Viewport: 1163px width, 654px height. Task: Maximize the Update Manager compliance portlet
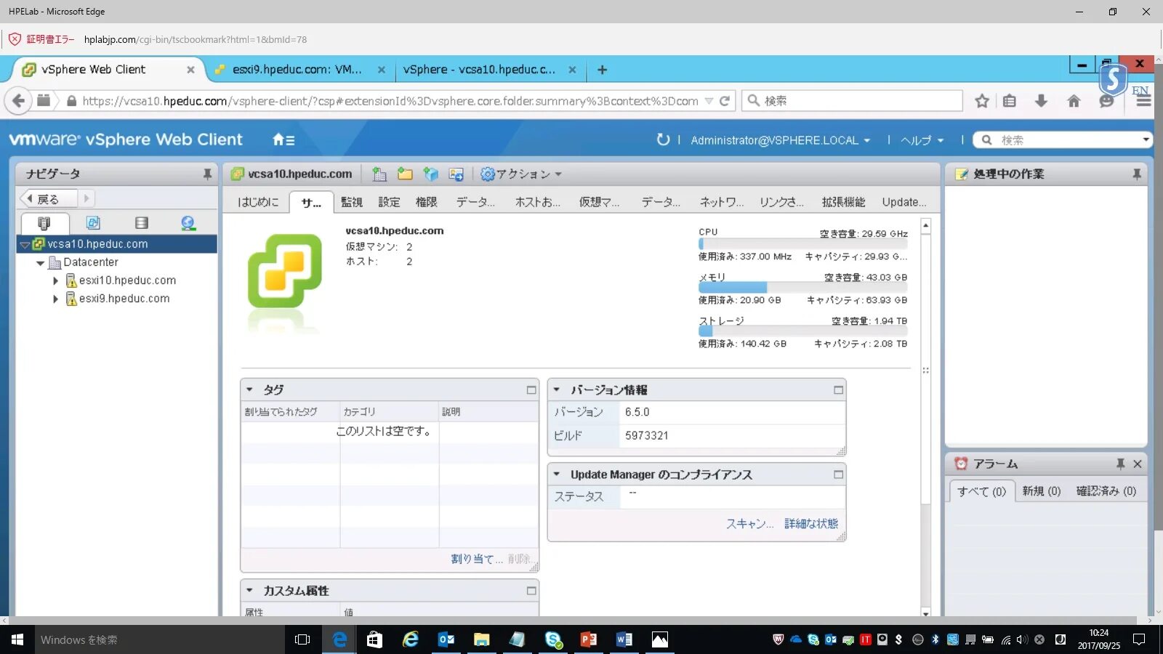point(838,475)
